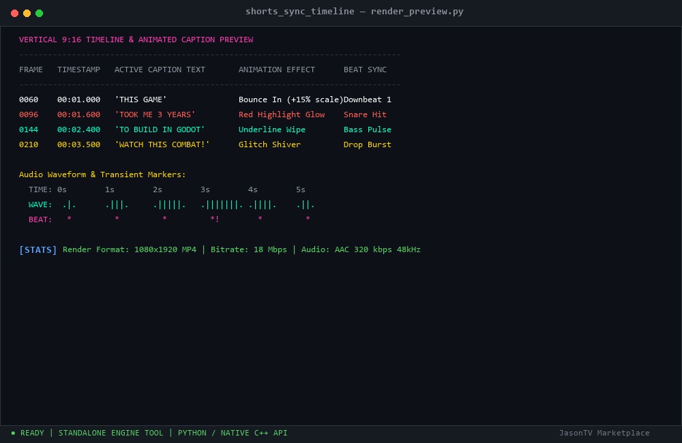Click the 2s time tick

coord(158,189)
